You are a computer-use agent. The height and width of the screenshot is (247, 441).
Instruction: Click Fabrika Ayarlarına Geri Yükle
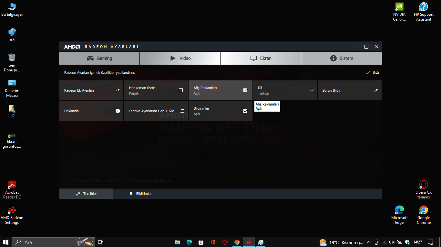[156, 111]
